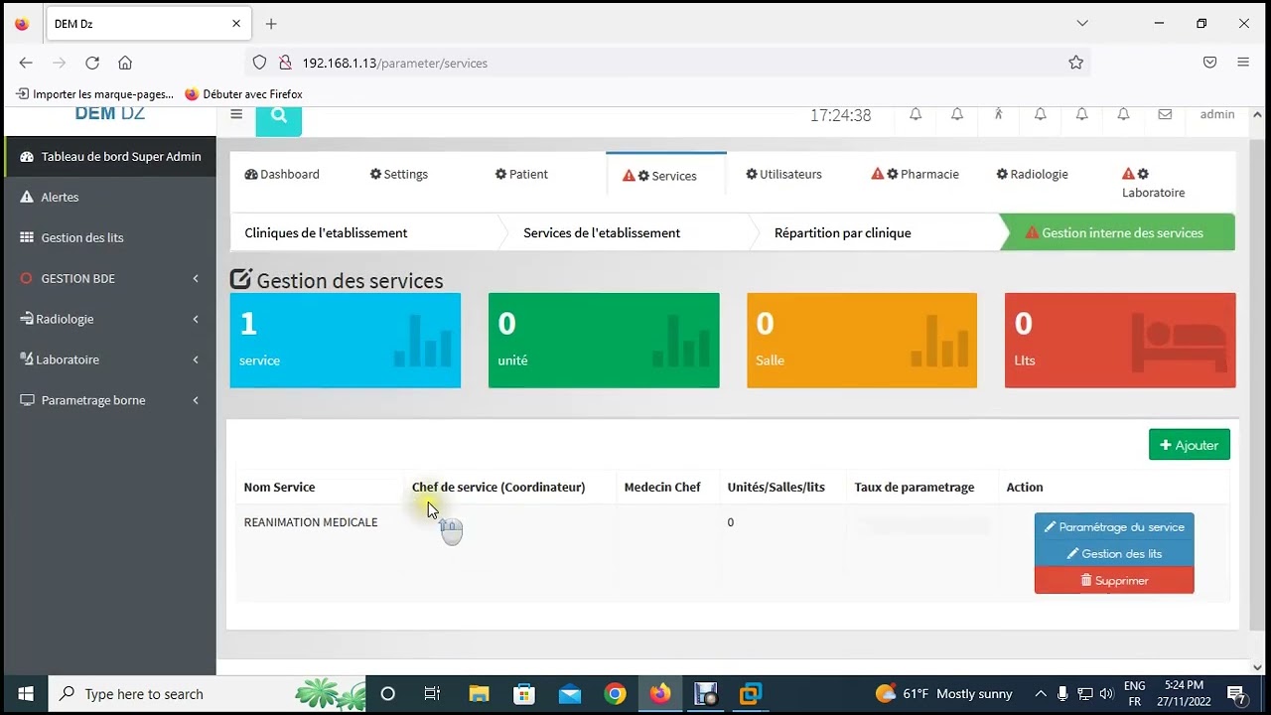Bookmark this page with the star icon
Screen dimensions: 1271x715
click(1075, 63)
